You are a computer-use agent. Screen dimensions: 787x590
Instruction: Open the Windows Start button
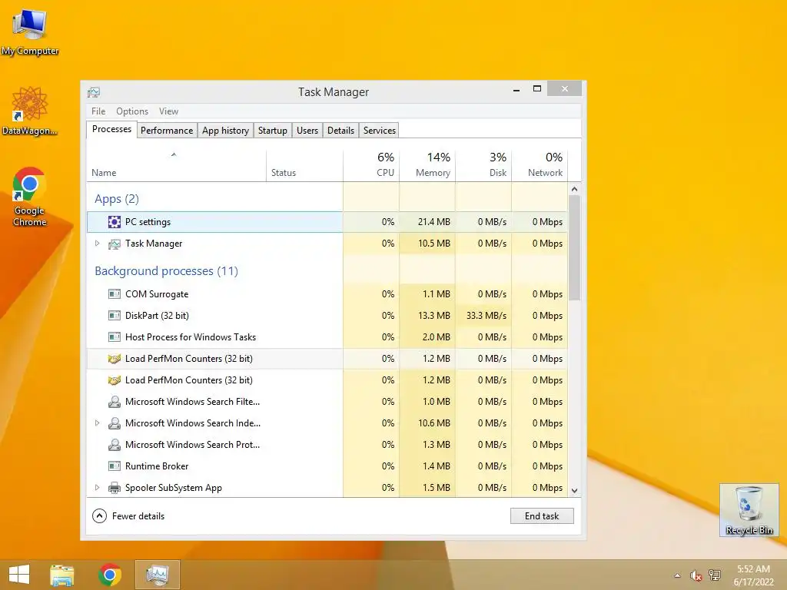point(19,575)
